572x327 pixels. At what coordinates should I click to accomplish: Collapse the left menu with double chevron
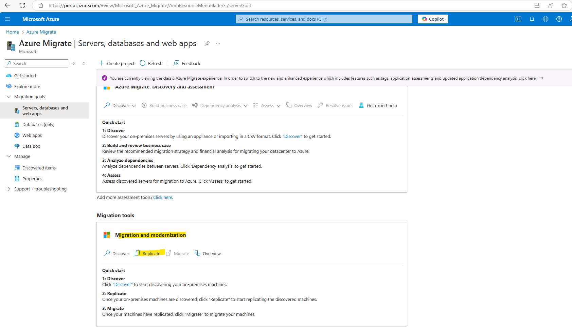coord(84,63)
